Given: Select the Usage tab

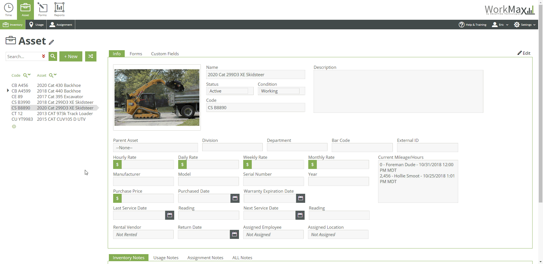Looking at the screenshot, I should [x=36, y=25].
